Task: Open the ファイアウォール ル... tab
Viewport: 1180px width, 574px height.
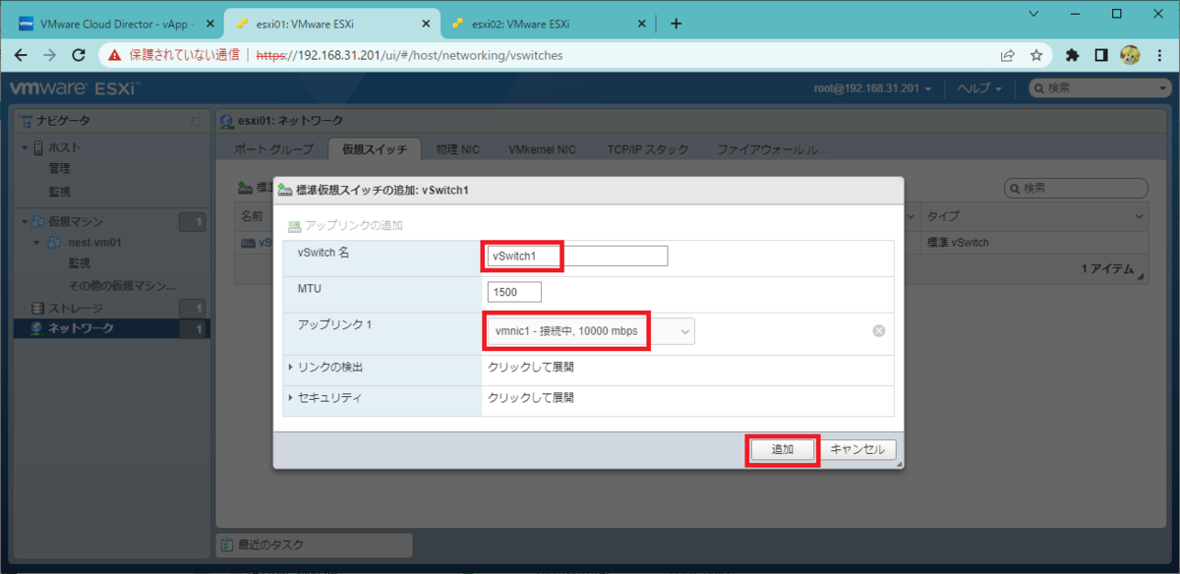Action: click(772, 149)
